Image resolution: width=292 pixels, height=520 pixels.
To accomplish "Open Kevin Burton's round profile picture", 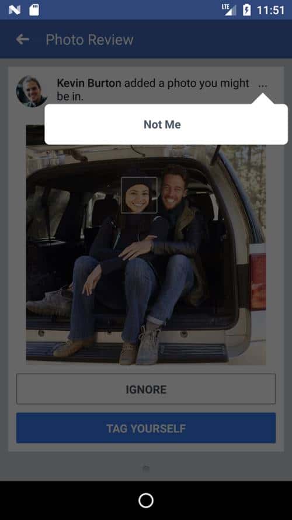I will pos(31,91).
